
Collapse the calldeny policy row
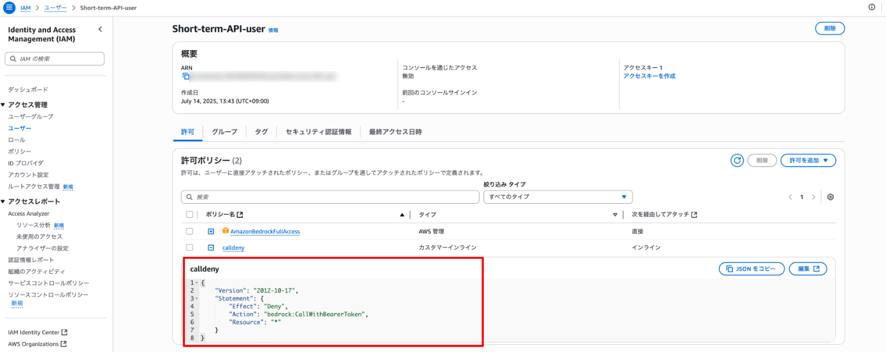pos(211,247)
